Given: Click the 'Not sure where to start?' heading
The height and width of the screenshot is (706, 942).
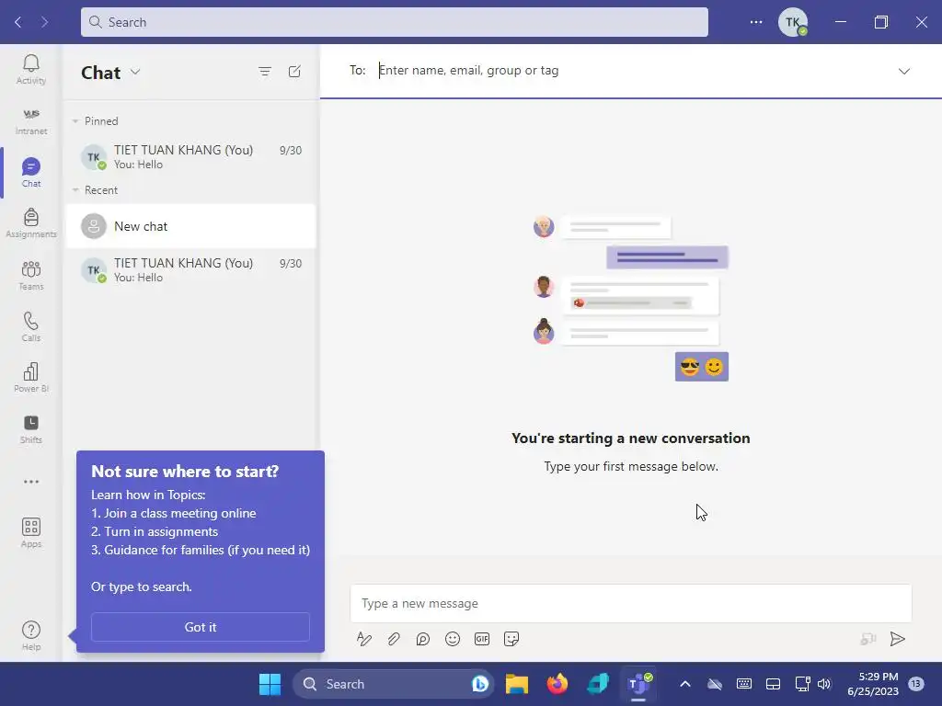Looking at the screenshot, I should click(x=185, y=472).
